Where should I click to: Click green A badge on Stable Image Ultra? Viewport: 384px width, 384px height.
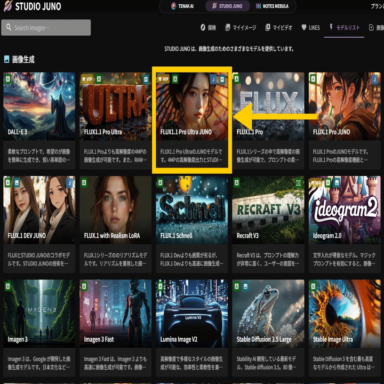pos(313,286)
